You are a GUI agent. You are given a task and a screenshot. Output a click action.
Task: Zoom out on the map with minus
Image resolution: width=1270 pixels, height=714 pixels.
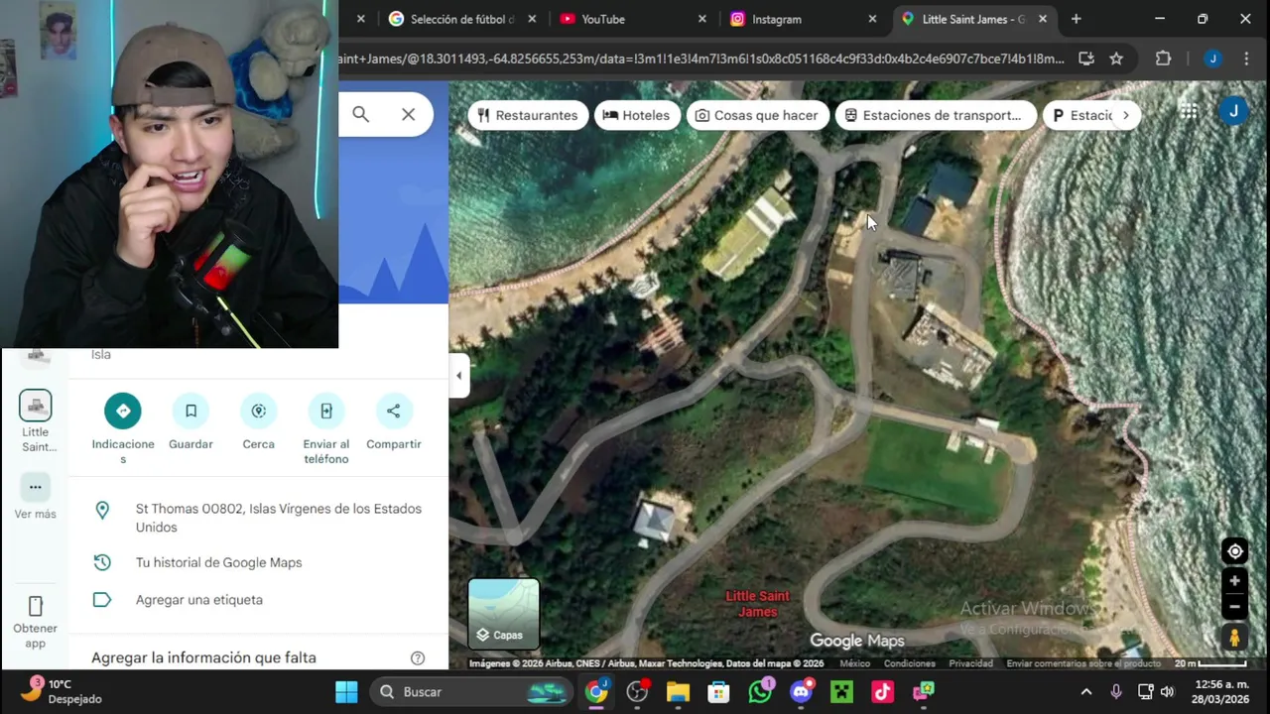pyautogui.click(x=1234, y=606)
